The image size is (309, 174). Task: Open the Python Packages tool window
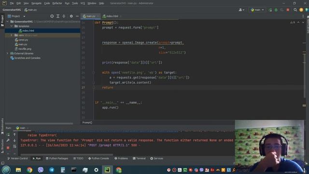tap(57, 159)
